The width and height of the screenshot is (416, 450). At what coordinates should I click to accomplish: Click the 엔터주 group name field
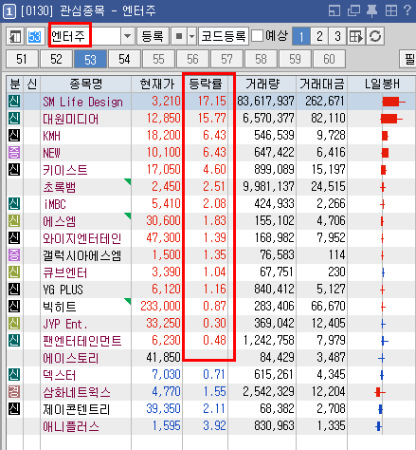[84, 36]
